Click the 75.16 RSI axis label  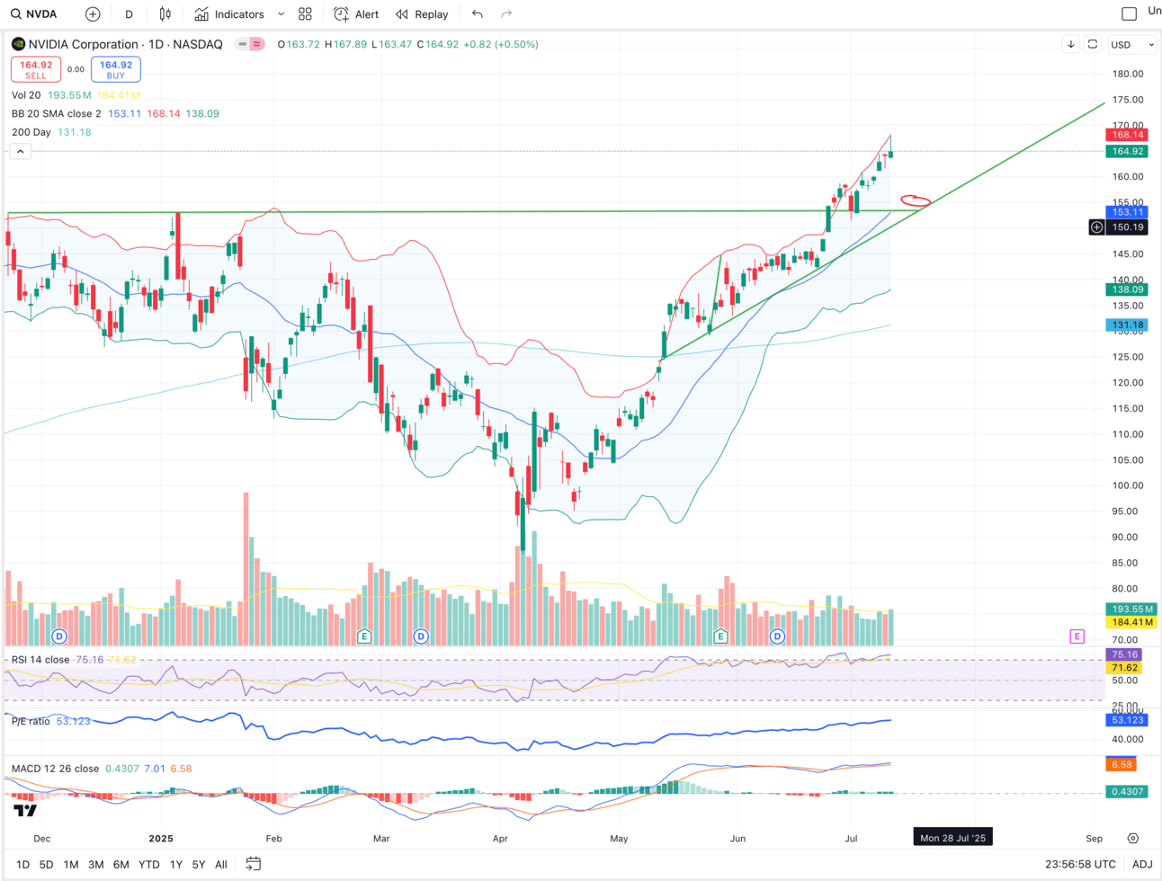[x=1124, y=654]
